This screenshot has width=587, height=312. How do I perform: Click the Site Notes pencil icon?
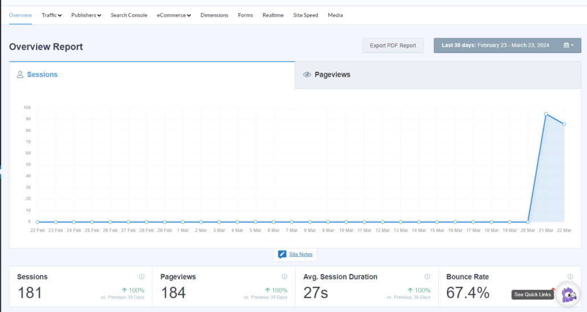tap(282, 254)
